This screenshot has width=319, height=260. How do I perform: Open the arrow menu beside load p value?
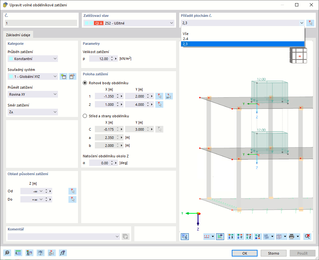pos(116,59)
